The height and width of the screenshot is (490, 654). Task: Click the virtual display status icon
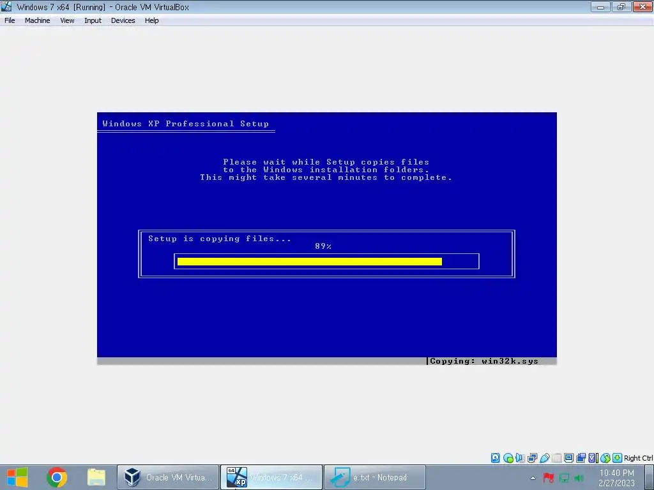click(568, 458)
